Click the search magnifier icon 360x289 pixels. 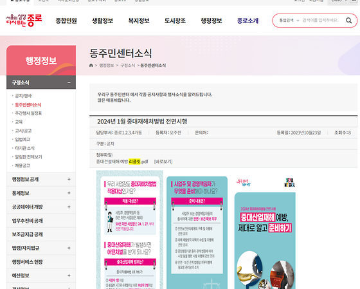(x=348, y=21)
